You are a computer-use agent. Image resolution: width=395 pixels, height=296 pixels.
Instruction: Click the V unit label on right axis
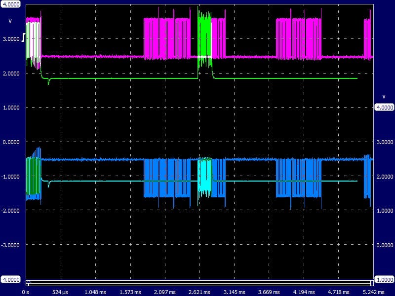click(384, 96)
